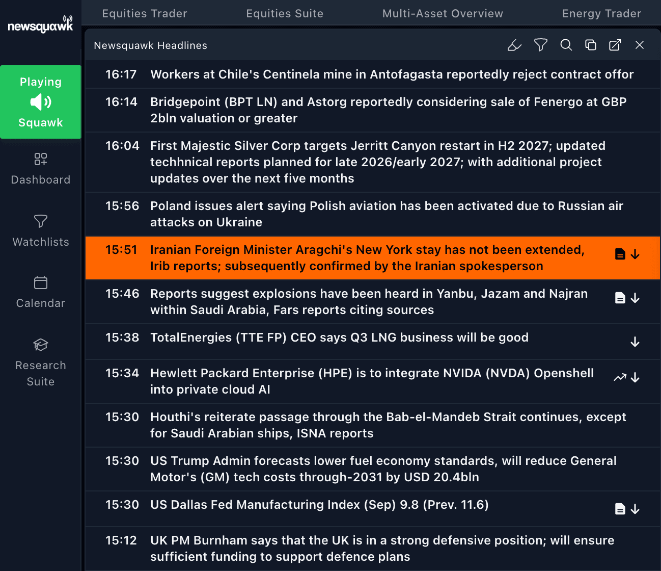Click the duplicate panel icon
The width and height of the screenshot is (661, 571).
tap(590, 45)
